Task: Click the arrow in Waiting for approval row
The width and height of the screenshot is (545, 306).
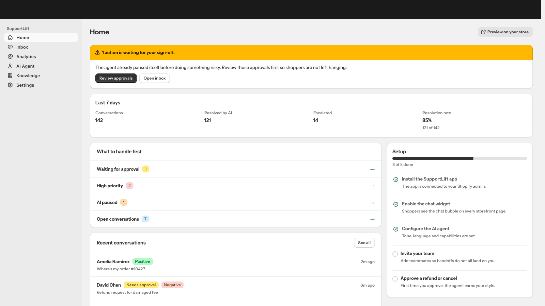Action: [x=372, y=169]
